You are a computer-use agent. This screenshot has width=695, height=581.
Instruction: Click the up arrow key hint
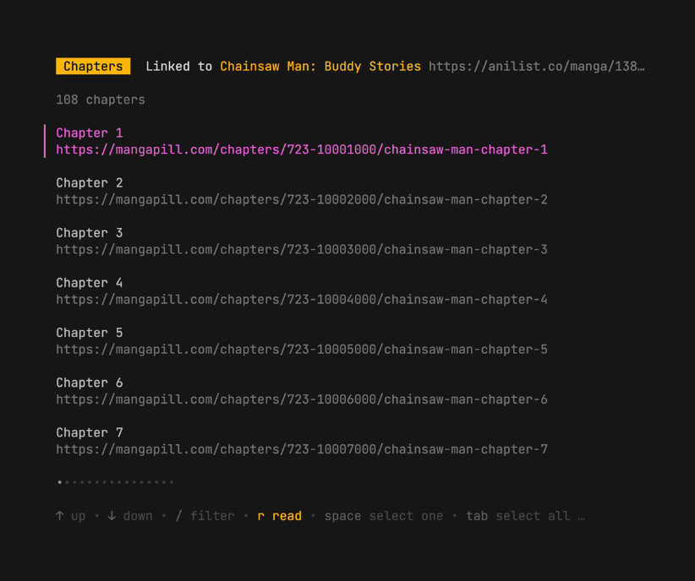pos(71,516)
